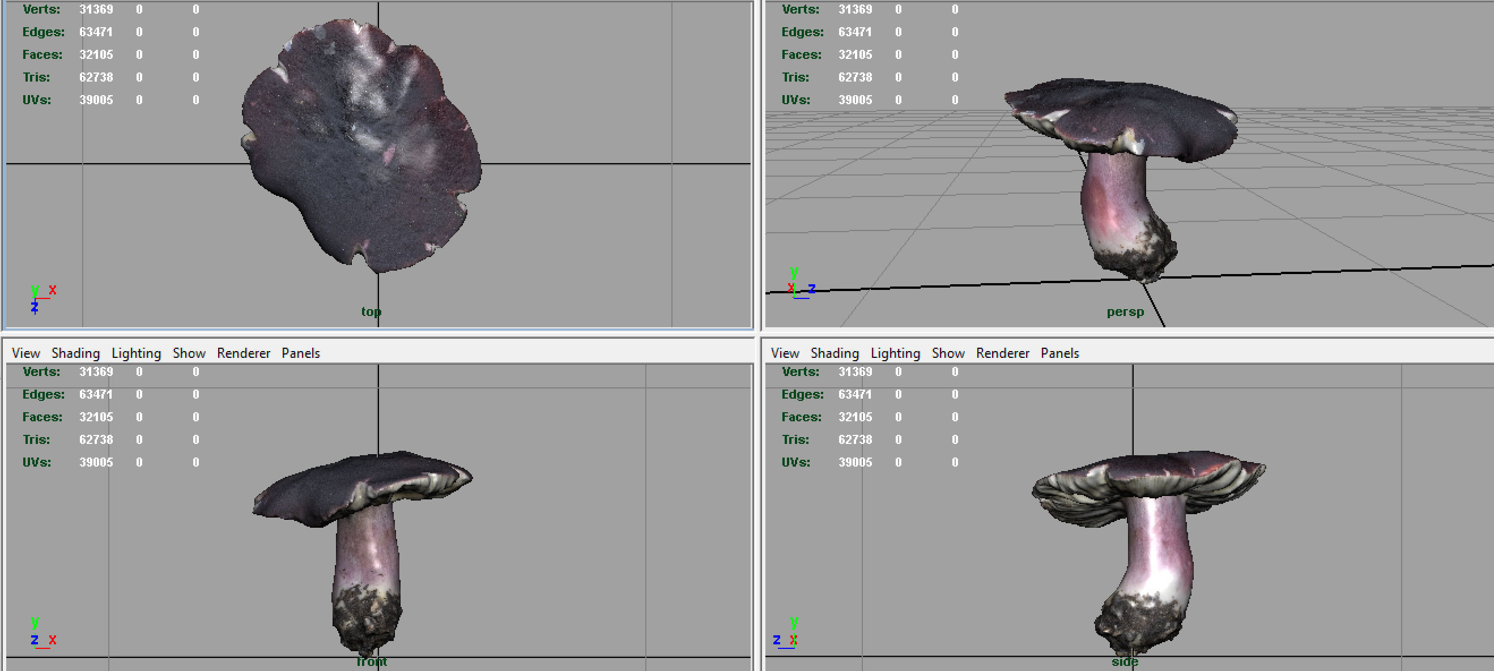Open the Shading menu of the front viewport
This screenshot has height=671, width=1494.
click(75, 353)
